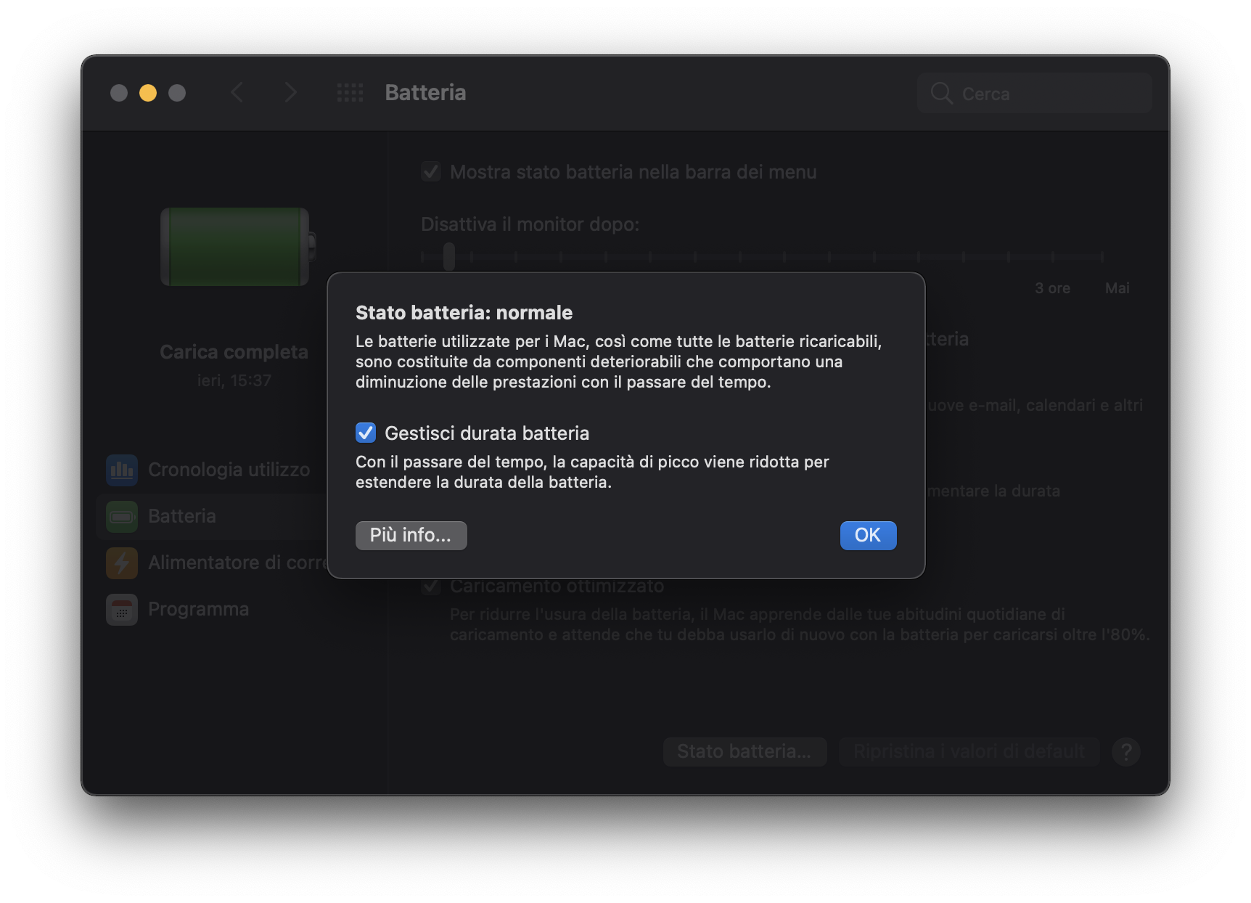Click the 'Stato batteria: normale' heading
The width and height of the screenshot is (1251, 903).
tap(464, 313)
